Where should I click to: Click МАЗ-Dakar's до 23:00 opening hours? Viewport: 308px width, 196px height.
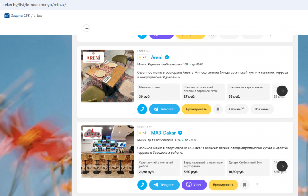coord(190,140)
